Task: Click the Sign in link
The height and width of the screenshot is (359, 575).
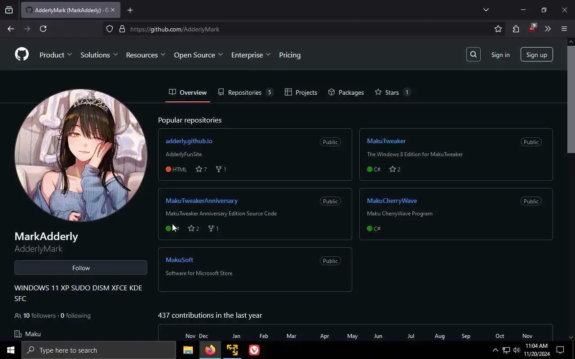Action: (500, 55)
